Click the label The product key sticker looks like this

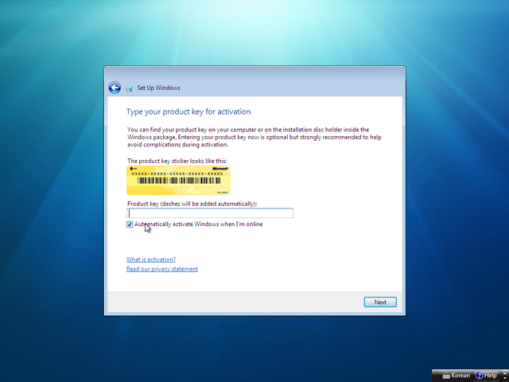177,161
